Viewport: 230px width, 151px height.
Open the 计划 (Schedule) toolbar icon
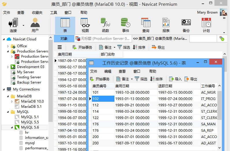(206, 25)
